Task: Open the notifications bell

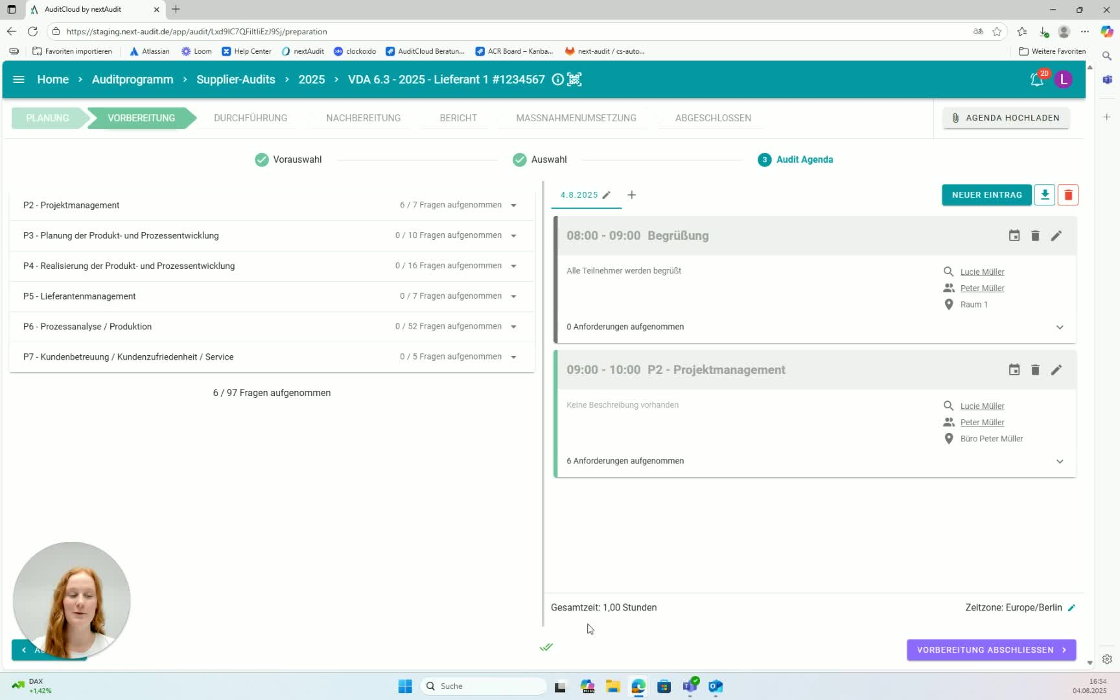Action: 1036,80
